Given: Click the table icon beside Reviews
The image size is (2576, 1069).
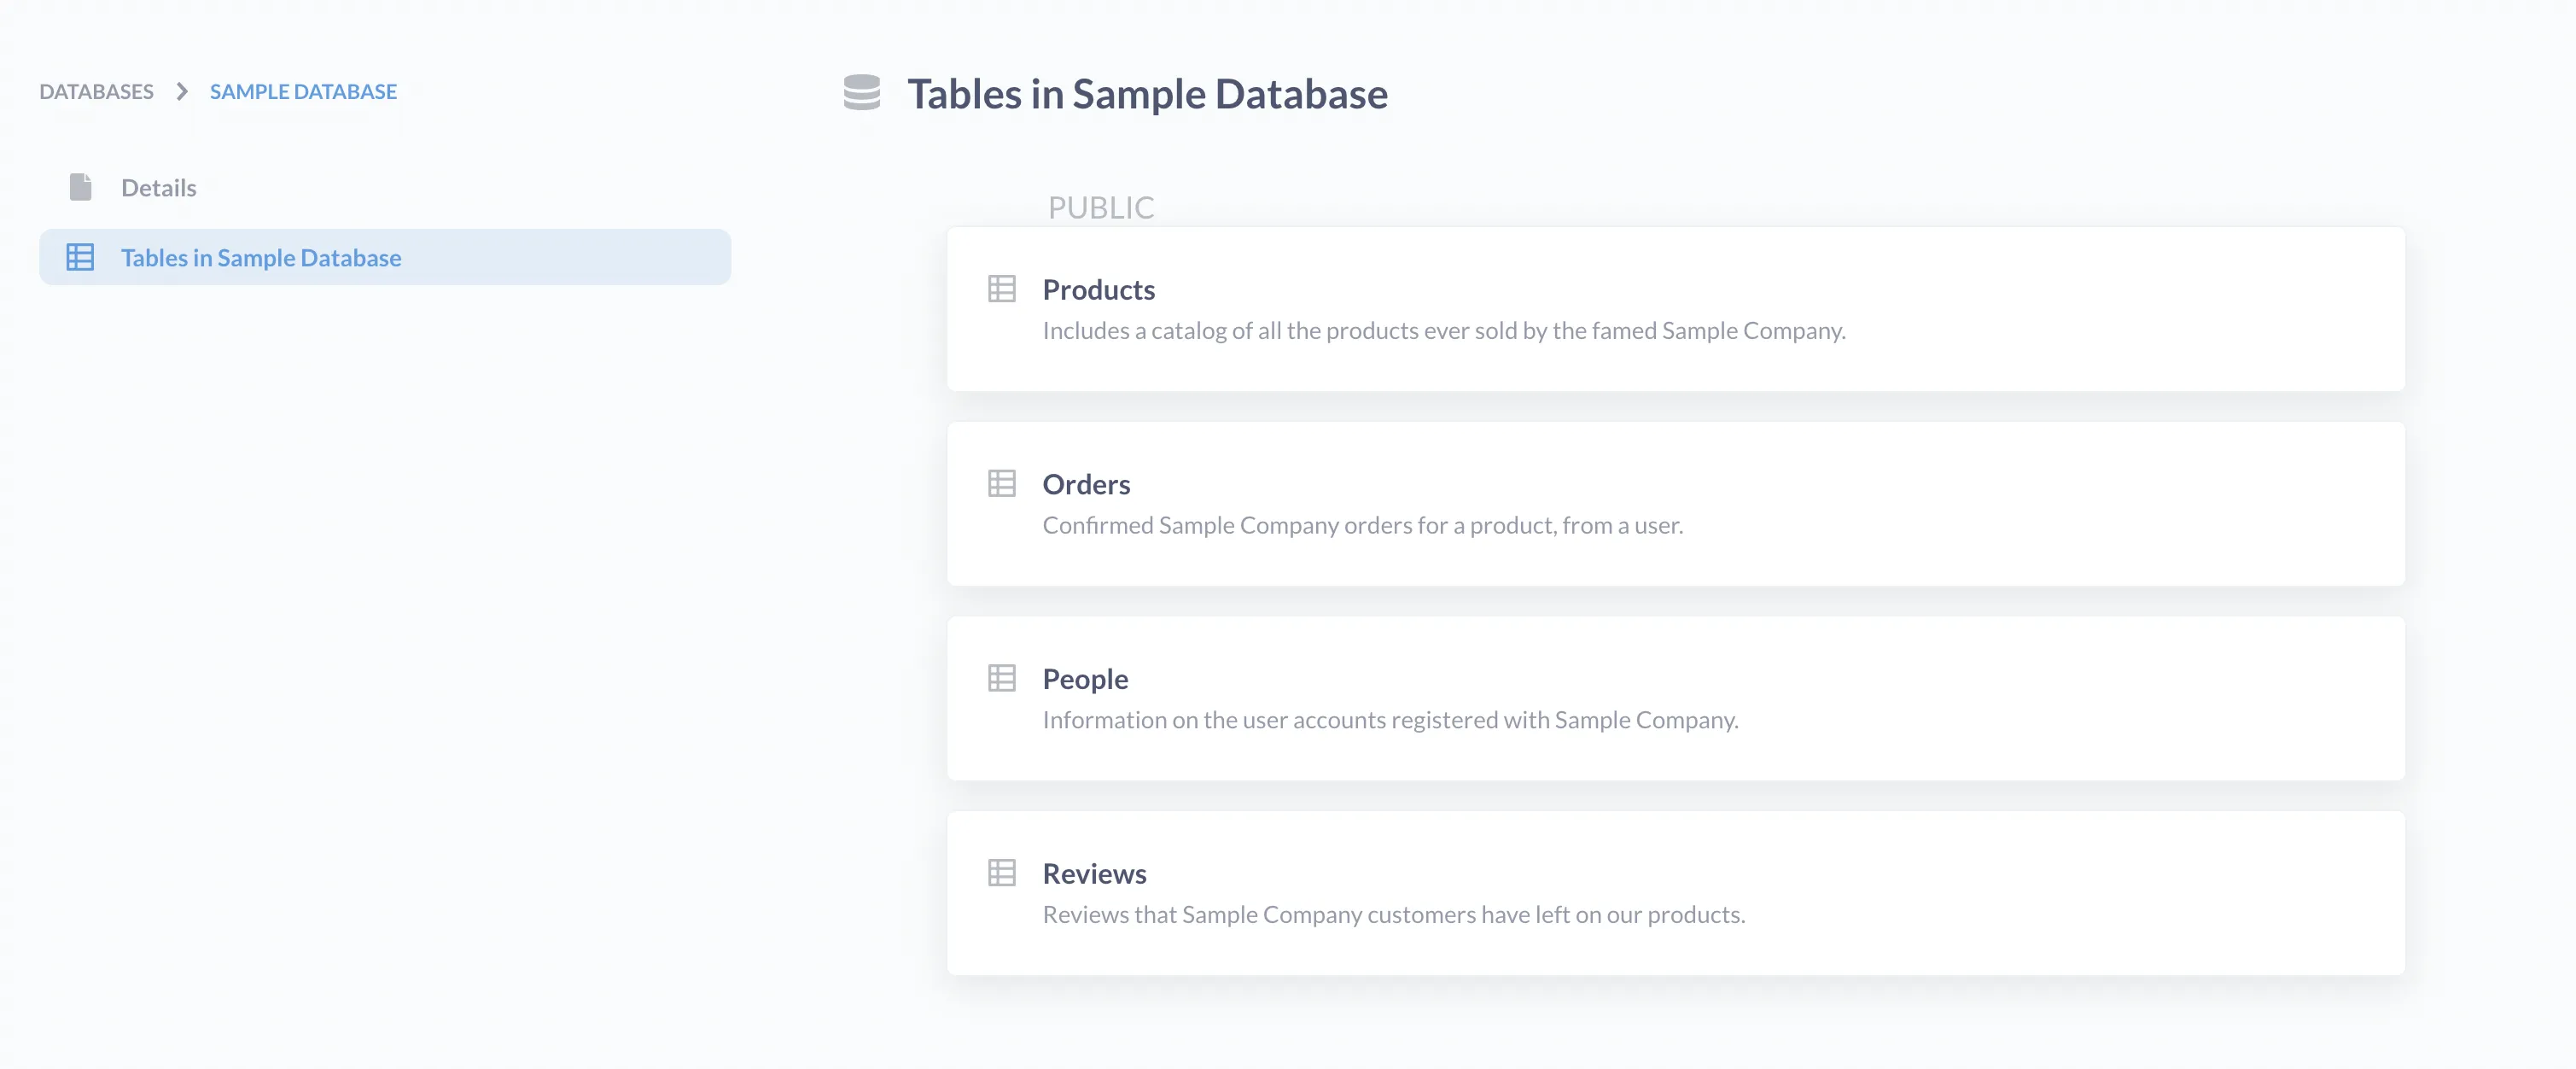Looking at the screenshot, I should click(1002, 873).
